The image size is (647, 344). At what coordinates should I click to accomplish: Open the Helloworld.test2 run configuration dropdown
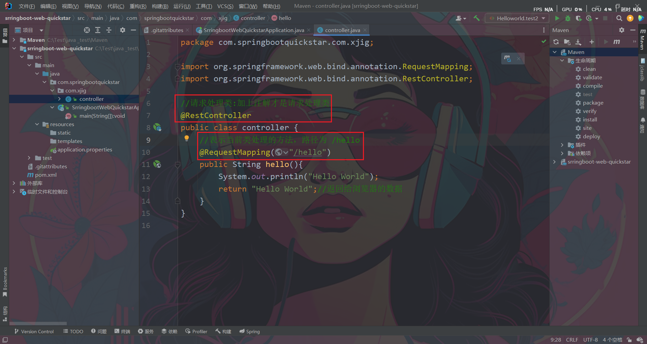point(517,18)
